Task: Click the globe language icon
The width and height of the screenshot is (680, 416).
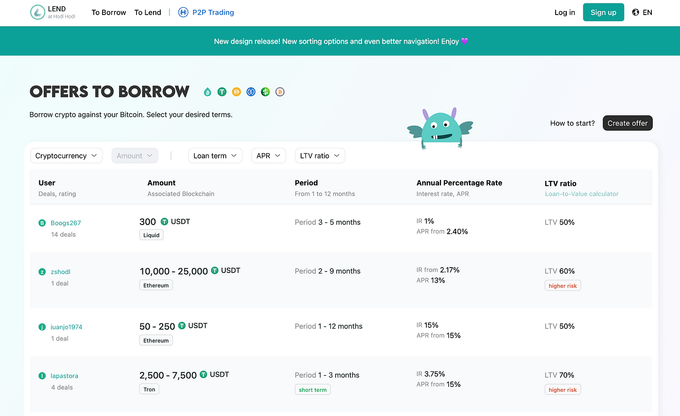Action: [x=636, y=12]
